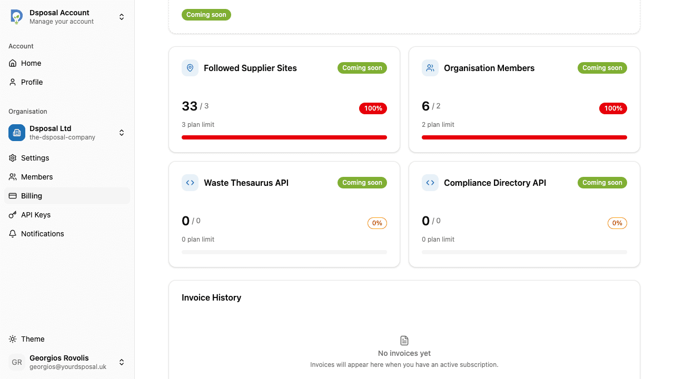The height and width of the screenshot is (379, 674).
Task: Select the Billing card icon
Action: (x=13, y=196)
